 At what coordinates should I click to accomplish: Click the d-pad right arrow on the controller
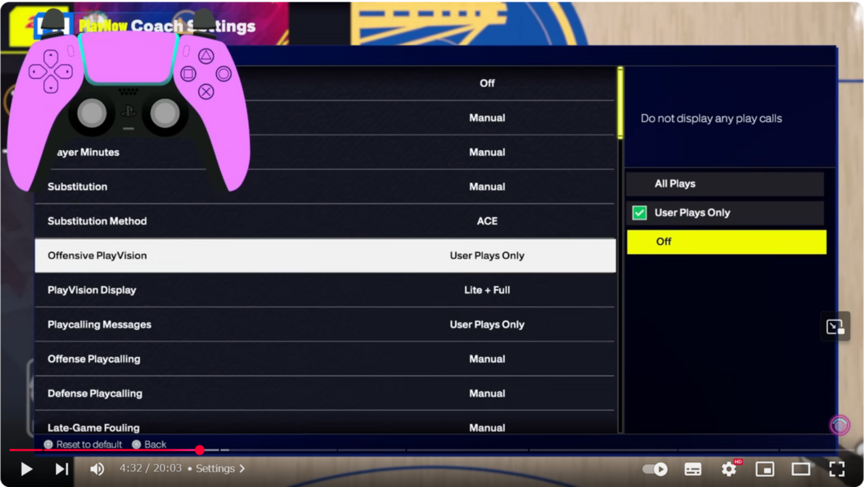(x=64, y=71)
